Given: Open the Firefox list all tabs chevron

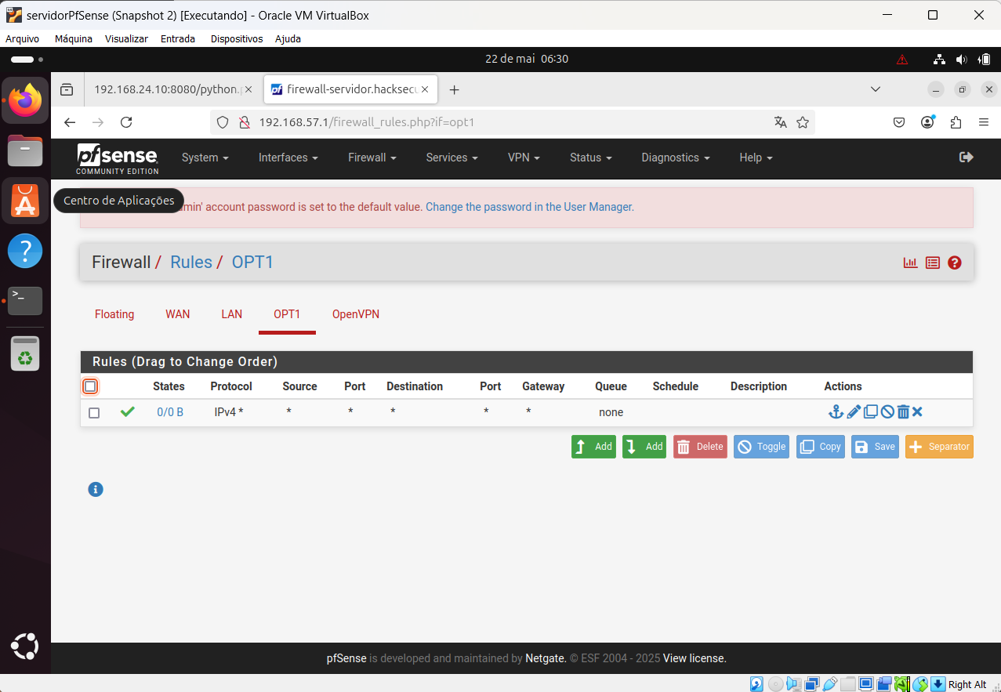Looking at the screenshot, I should pyautogui.click(x=876, y=89).
